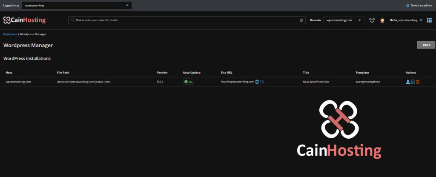This screenshot has width=436, height=177.
Task: Open http://wptestworking.com site URL
Action: pyautogui.click(x=238, y=82)
